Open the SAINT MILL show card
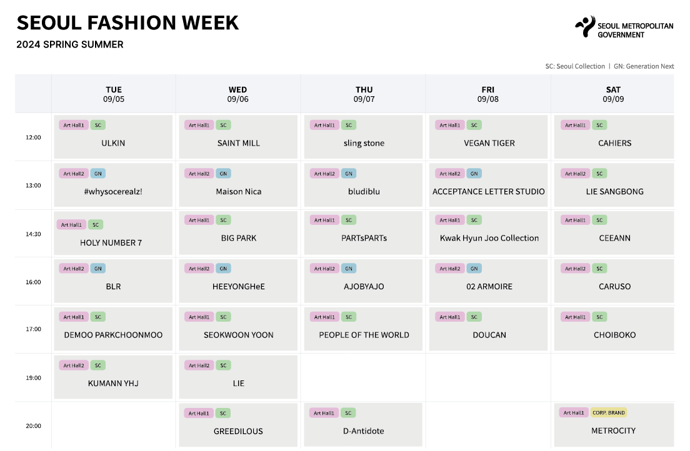Screen dimensions: 690x451 click(239, 143)
